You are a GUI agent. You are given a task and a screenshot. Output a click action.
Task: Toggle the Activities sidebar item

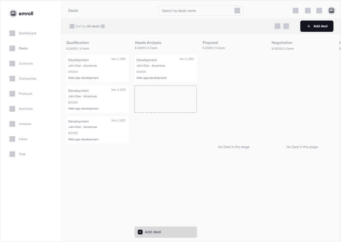click(12, 109)
